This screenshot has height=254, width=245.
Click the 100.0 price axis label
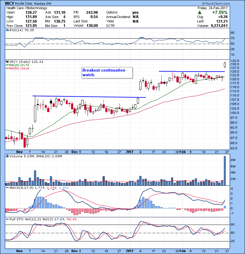[x=235, y=113]
